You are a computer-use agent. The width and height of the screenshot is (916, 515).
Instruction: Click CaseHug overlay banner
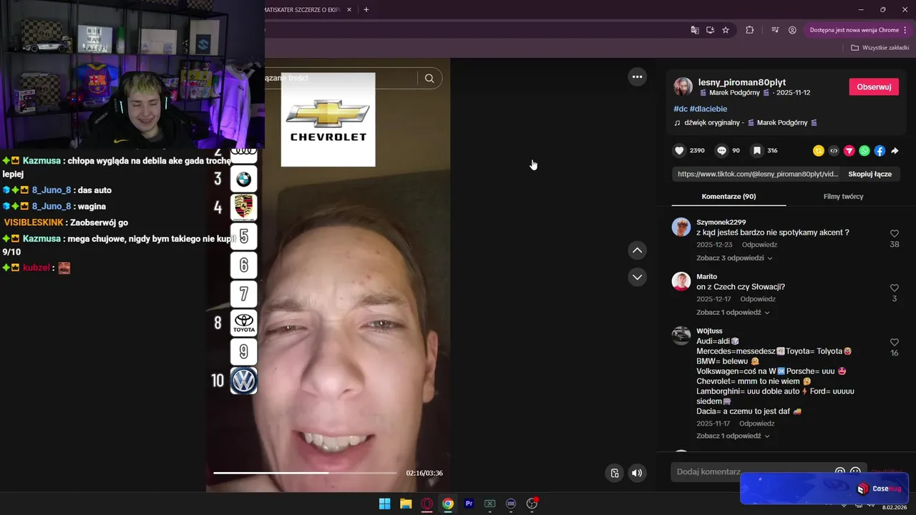(x=824, y=489)
